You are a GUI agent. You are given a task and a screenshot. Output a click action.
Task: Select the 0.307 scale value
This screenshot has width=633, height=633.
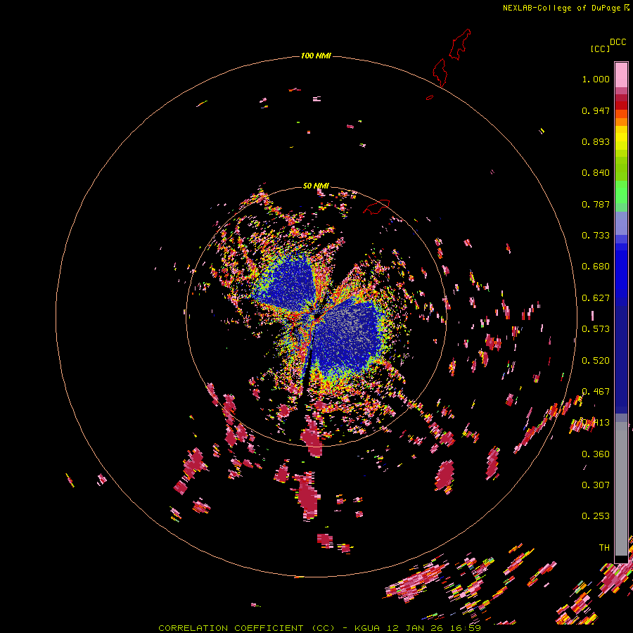click(596, 485)
